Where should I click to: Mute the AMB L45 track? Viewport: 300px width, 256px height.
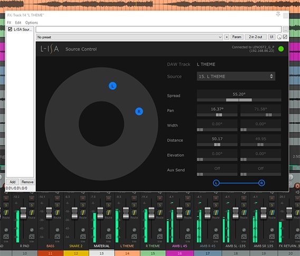click(x=188, y=198)
